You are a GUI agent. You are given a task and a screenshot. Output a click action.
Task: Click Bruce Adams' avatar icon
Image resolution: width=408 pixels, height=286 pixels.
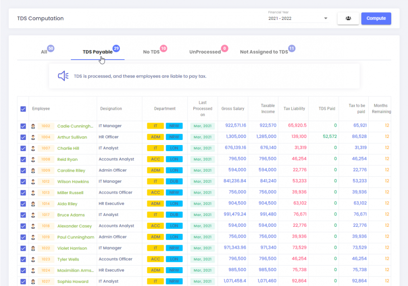(x=33, y=215)
